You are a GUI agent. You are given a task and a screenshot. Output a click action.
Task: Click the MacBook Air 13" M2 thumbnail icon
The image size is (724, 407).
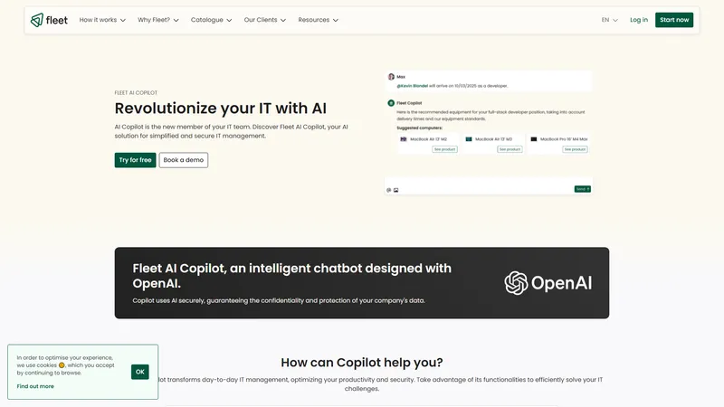pyautogui.click(x=404, y=139)
